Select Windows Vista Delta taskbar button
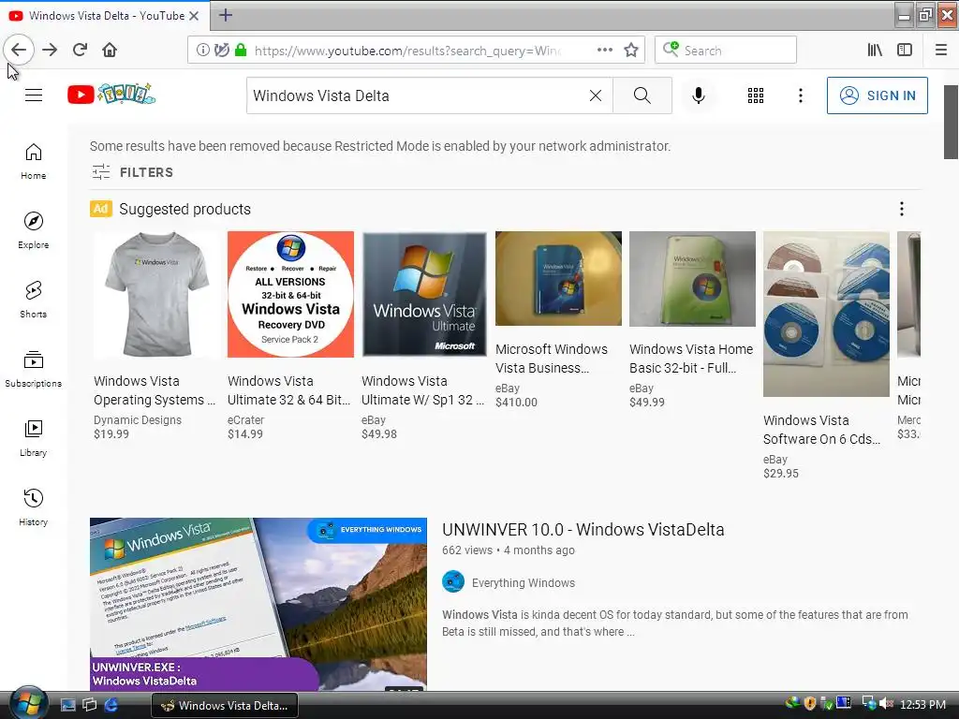Image resolution: width=959 pixels, height=719 pixels. (x=225, y=706)
